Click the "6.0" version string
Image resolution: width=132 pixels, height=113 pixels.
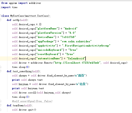click(72, 33)
